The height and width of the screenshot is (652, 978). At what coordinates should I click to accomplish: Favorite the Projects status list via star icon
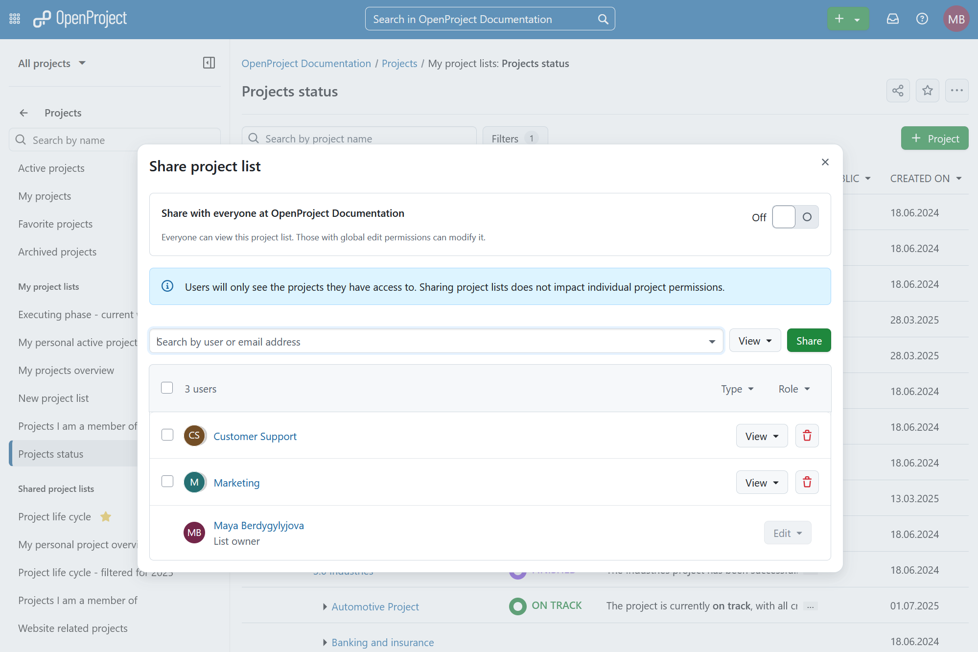[x=927, y=91]
